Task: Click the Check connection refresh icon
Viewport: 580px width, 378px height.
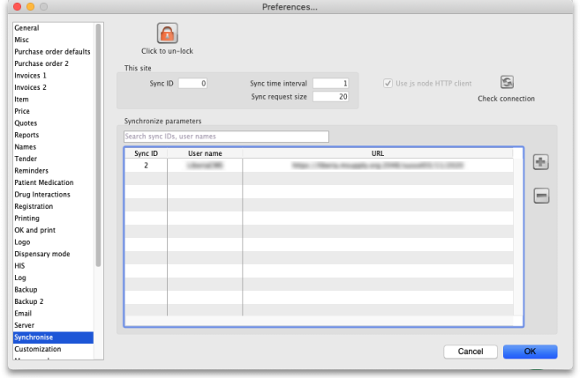Action: 507,82
